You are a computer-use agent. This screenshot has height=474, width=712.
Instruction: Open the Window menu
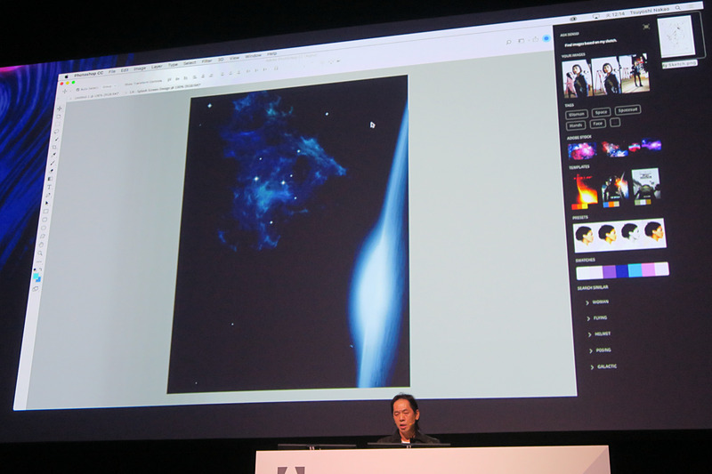(254, 56)
